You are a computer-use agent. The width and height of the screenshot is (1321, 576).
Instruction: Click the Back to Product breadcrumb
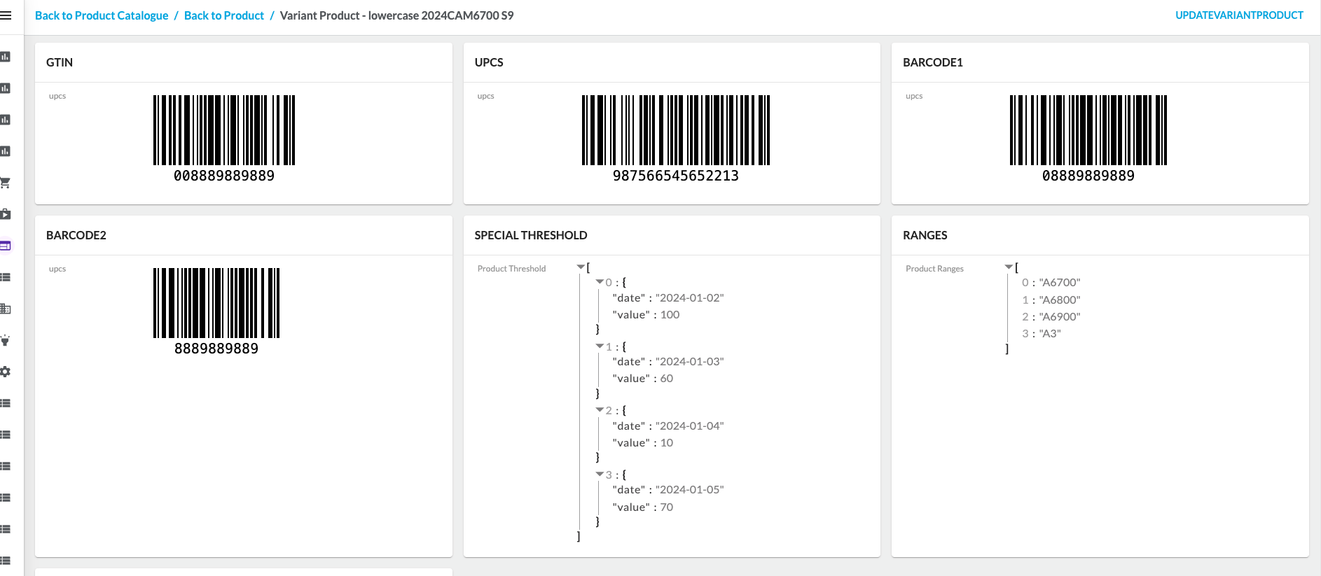pyautogui.click(x=223, y=15)
